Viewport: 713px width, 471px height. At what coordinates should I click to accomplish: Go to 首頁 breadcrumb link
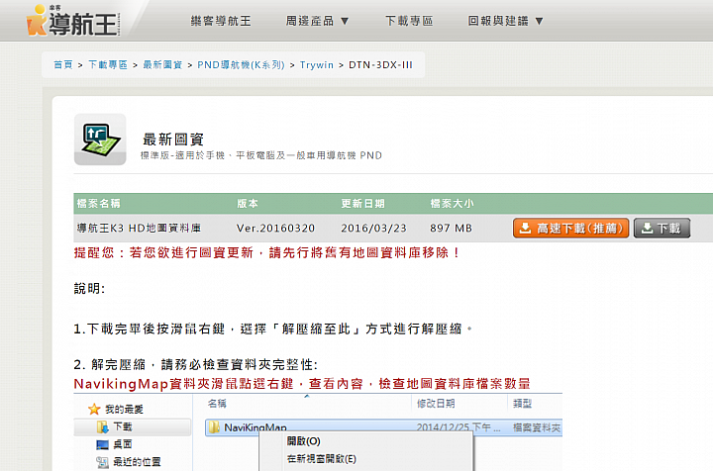63,65
